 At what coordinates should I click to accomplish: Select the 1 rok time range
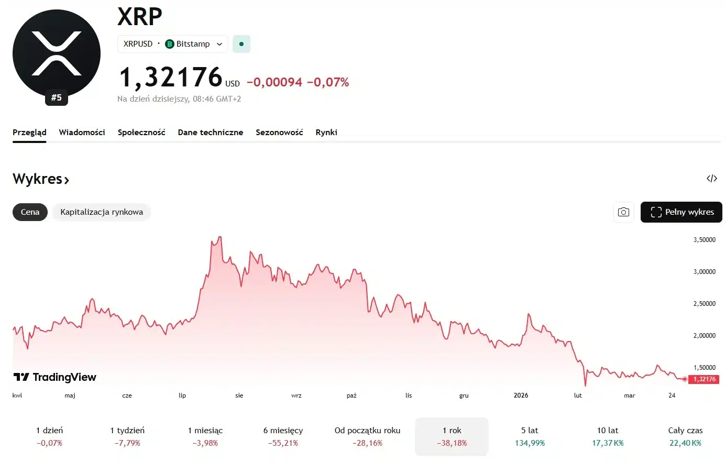(452, 436)
